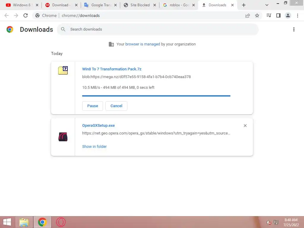Click the managed organization building icon
The width and height of the screenshot is (304, 228).
pyautogui.click(x=111, y=44)
